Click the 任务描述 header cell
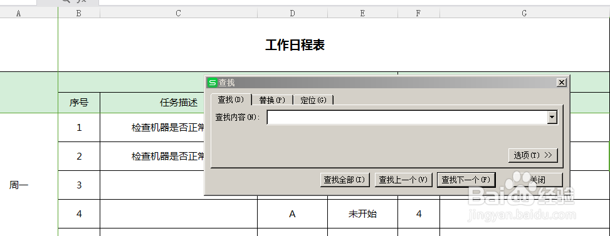Screen dimensions: 610x236 coord(179,103)
